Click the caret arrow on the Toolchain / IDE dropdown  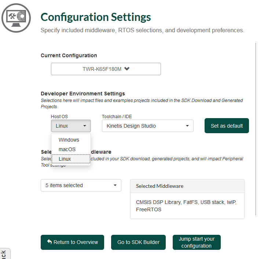pos(187,126)
